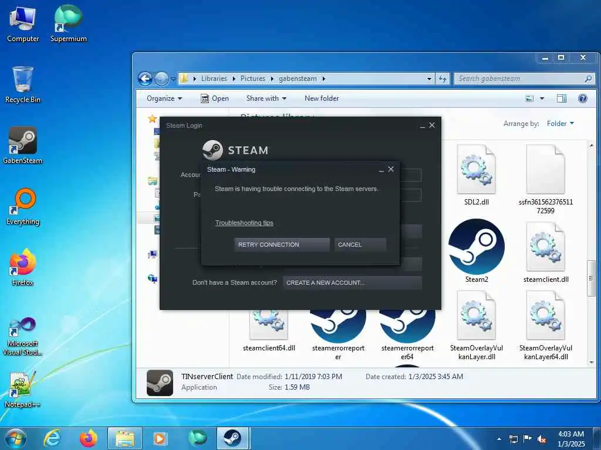The width and height of the screenshot is (601, 450).
Task: Show hidden system tray icons
Action: tap(499, 439)
